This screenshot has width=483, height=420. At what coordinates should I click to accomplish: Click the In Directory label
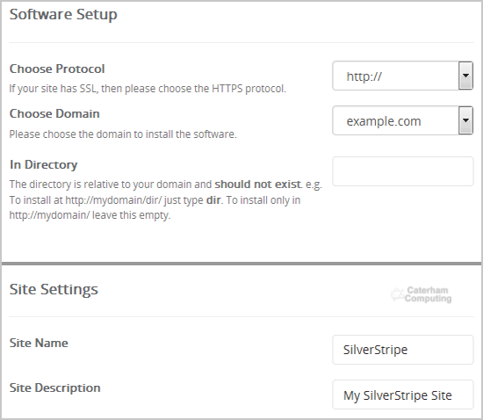point(43,165)
